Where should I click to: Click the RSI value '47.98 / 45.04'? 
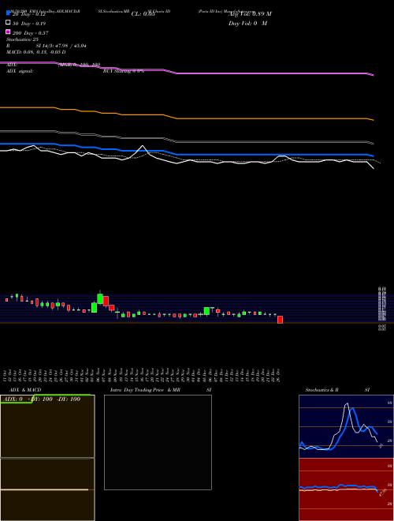click(x=69, y=46)
